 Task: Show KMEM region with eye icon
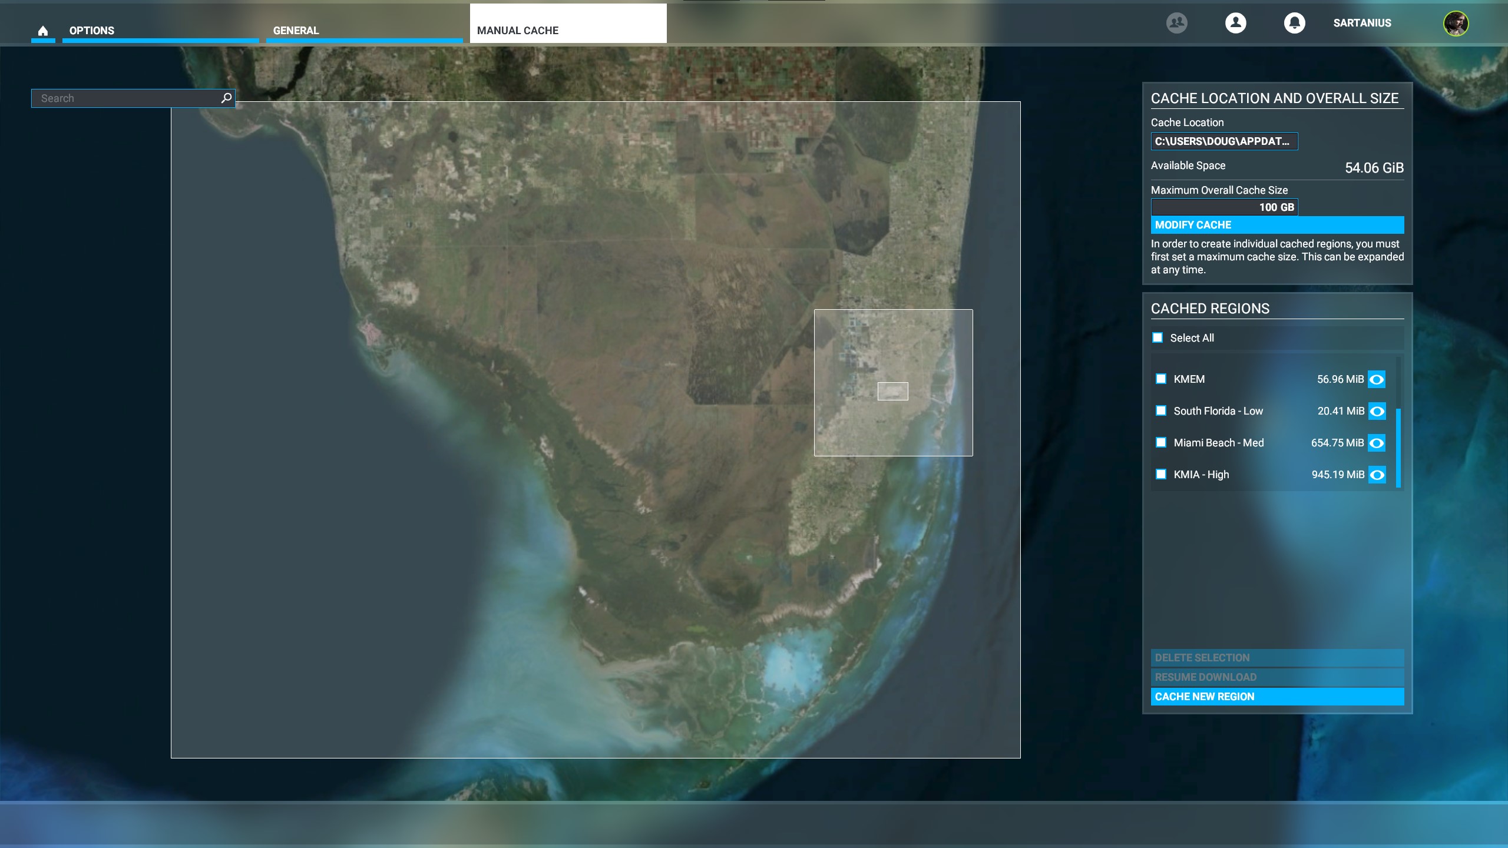click(x=1377, y=379)
